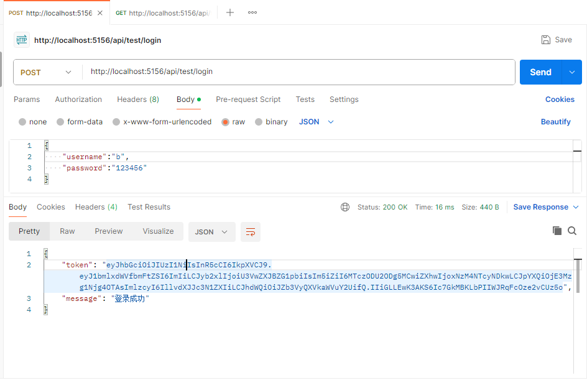Click the Size: 440 B indicator
The height and width of the screenshot is (383, 587).
click(480, 207)
